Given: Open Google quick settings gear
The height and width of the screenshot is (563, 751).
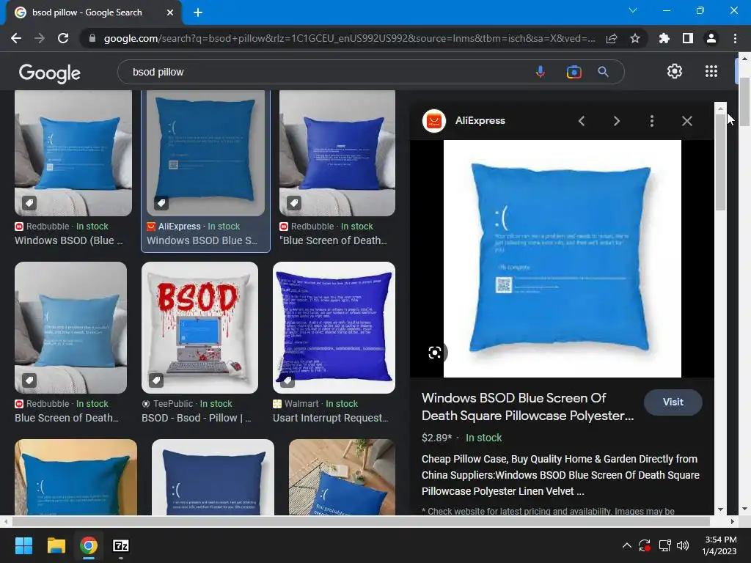Looking at the screenshot, I should pyautogui.click(x=675, y=71).
